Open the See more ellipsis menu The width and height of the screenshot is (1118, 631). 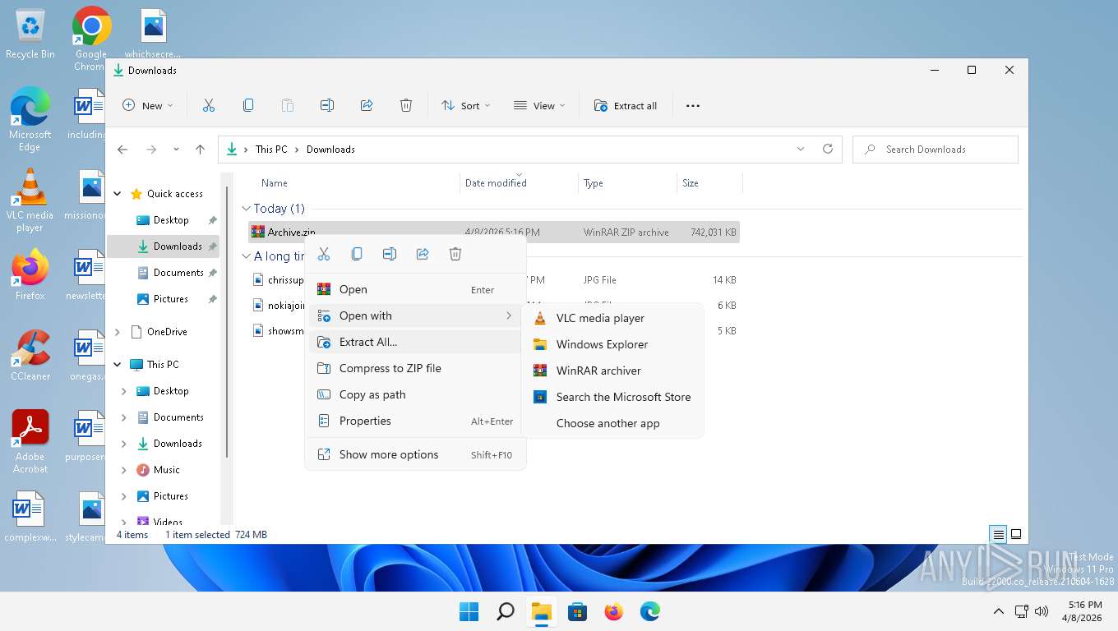point(693,105)
